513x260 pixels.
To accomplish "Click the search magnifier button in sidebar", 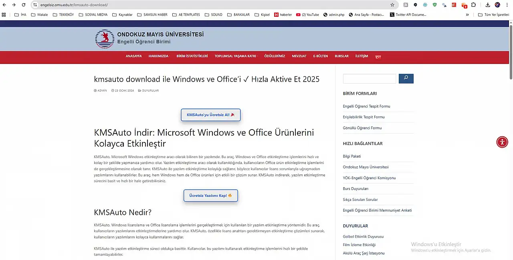I will click(x=406, y=78).
